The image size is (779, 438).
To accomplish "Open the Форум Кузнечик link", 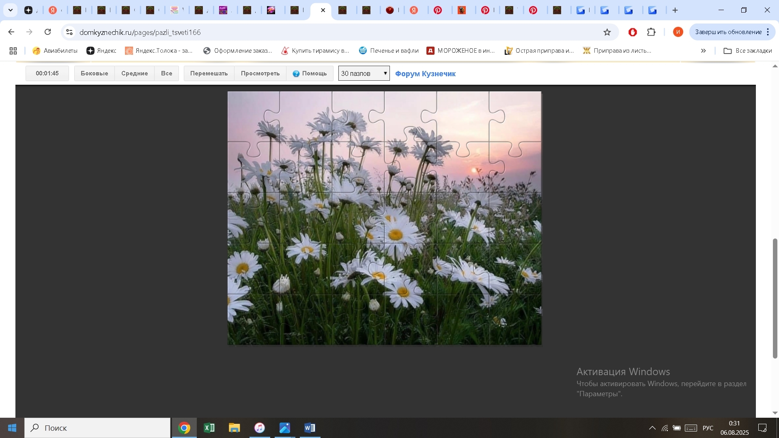I will pyautogui.click(x=425, y=74).
